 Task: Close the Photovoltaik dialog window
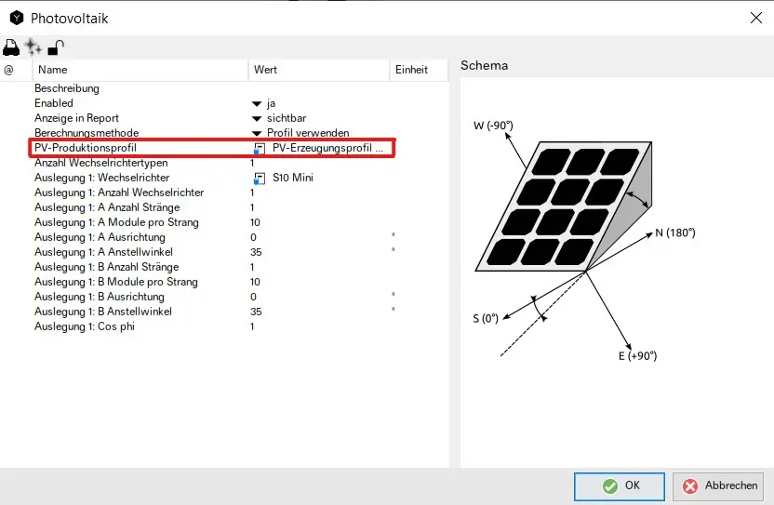[x=755, y=19]
